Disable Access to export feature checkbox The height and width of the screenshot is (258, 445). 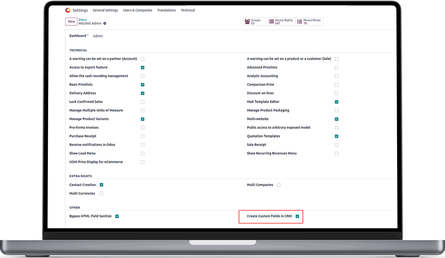143,68
